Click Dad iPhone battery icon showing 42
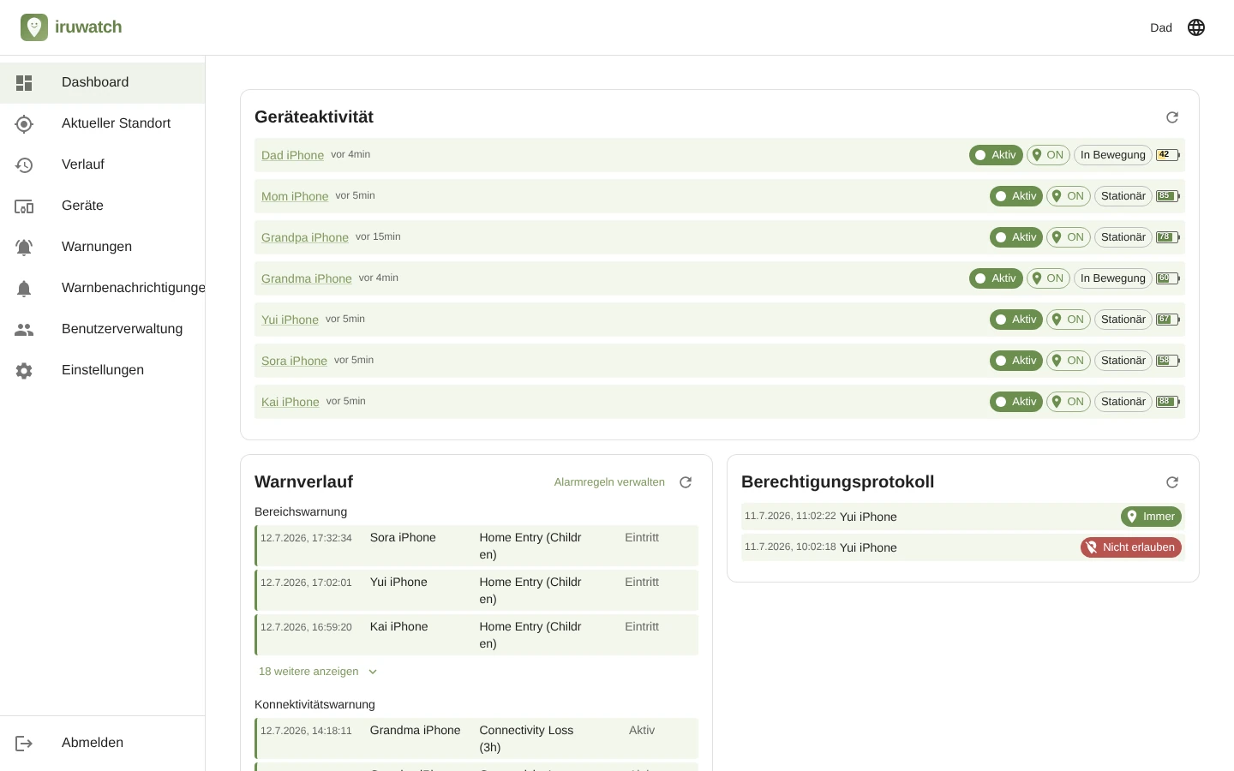This screenshot has height=771, width=1234. [1168, 155]
